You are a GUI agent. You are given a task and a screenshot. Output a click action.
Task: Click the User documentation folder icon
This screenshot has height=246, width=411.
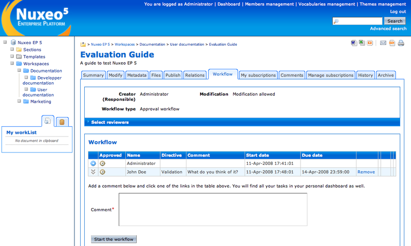point(33,89)
